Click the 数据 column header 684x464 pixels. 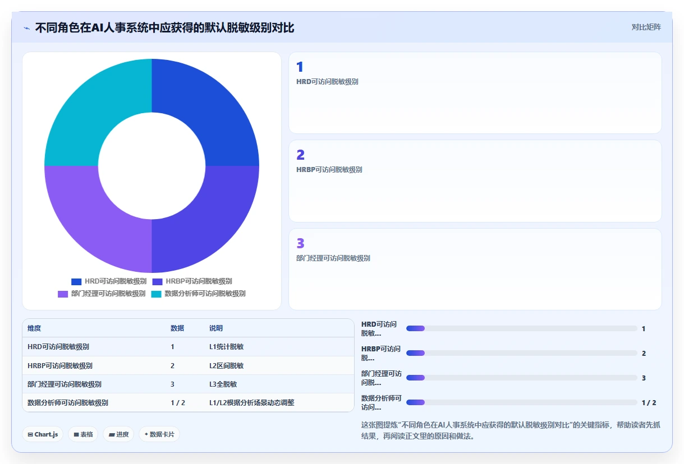point(177,328)
